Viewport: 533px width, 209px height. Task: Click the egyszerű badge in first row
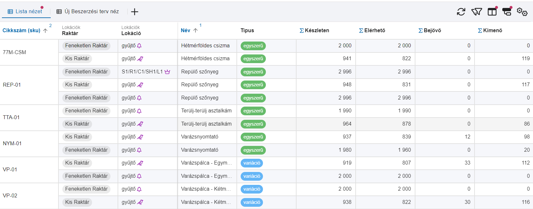(253, 46)
